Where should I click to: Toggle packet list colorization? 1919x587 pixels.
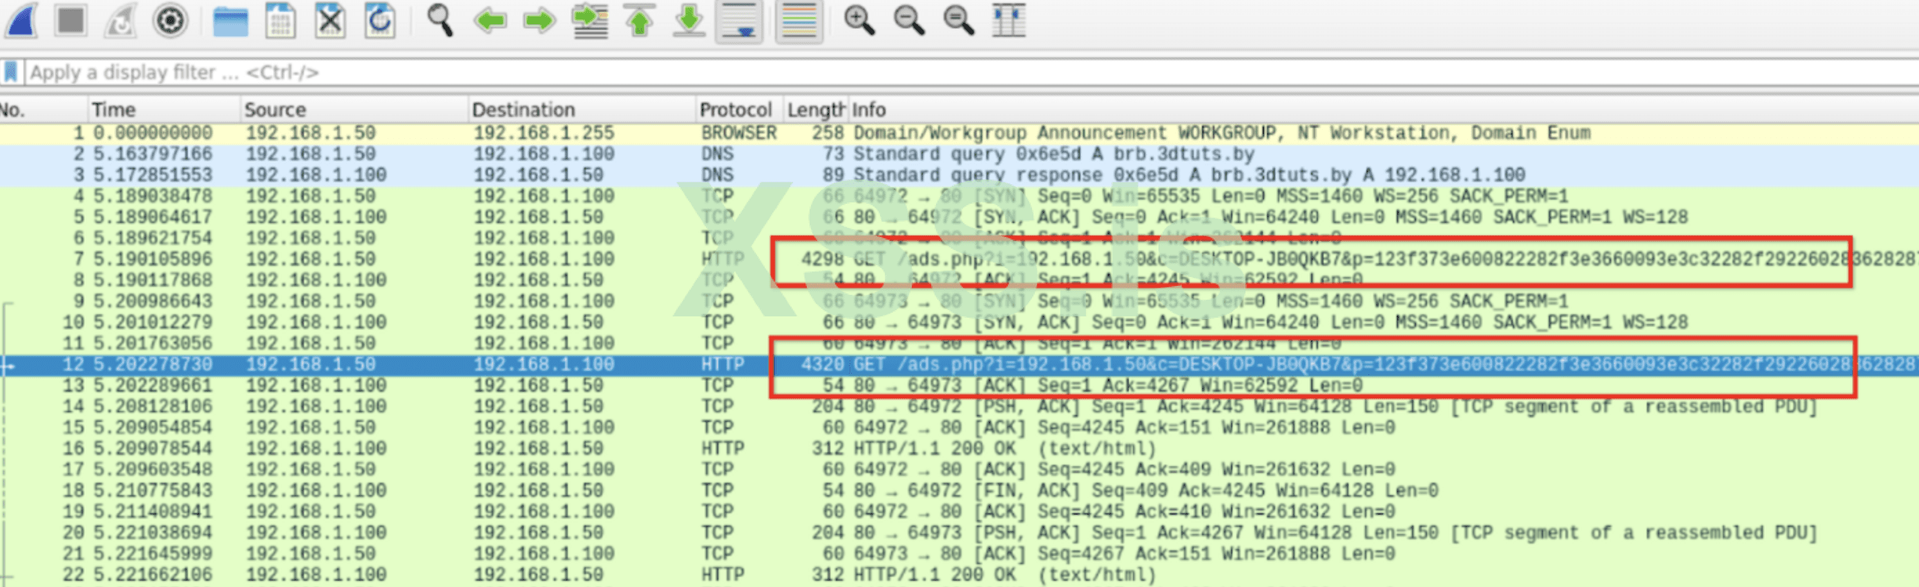799,20
